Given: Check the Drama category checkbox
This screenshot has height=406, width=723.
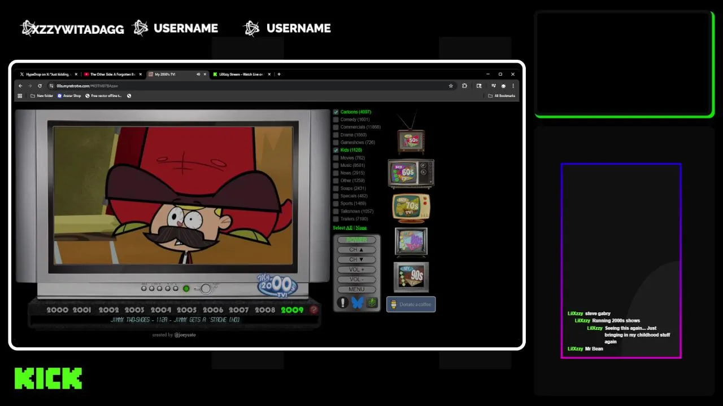Looking at the screenshot, I should [x=336, y=135].
